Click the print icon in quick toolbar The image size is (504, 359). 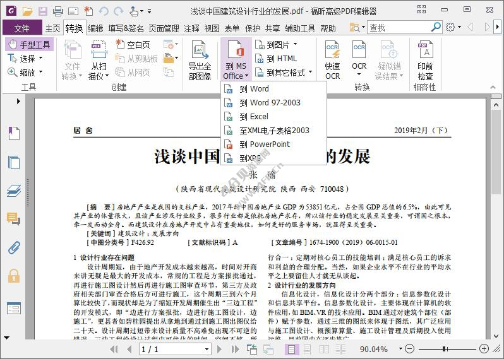click(58, 11)
